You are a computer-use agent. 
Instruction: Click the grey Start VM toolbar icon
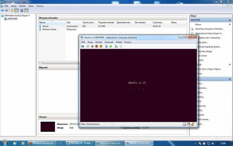point(88,46)
